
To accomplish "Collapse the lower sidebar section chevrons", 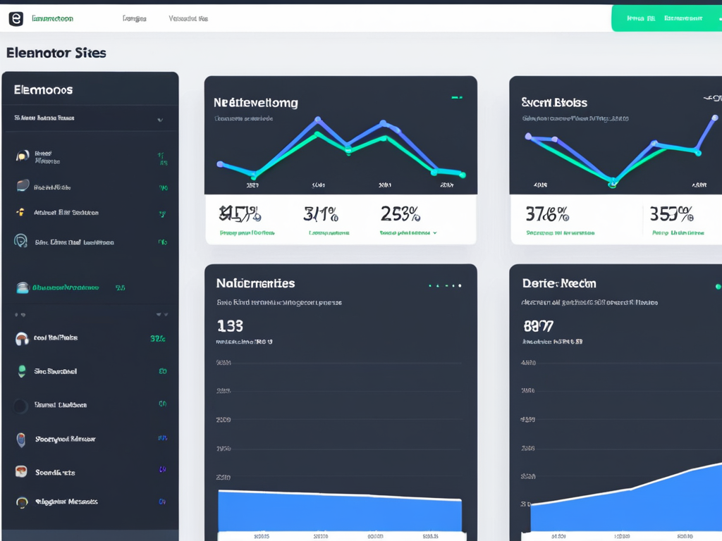I will click(x=161, y=315).
